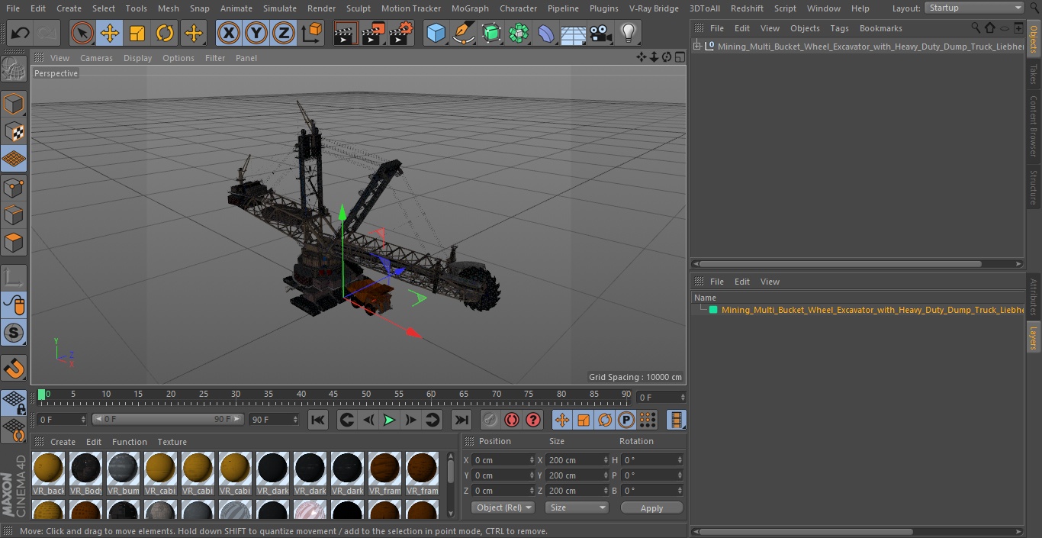Viewport: 1042px width, 538px height.
Task: Switch to Texture mode checkerboard icon
Action: [14, 131]
